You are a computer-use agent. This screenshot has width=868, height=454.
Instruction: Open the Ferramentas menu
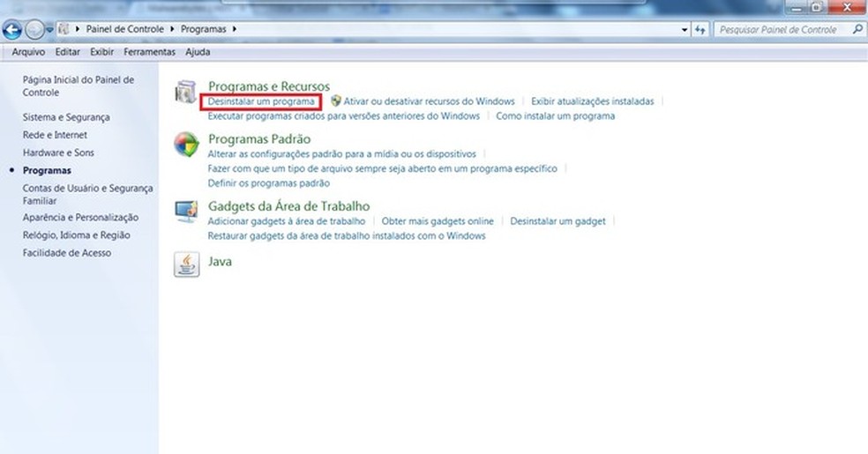pos(149,52)
